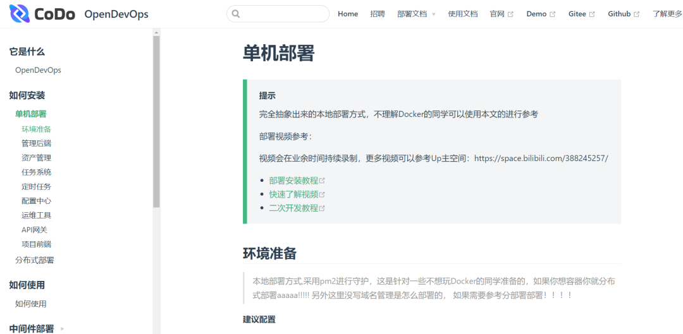Screen dimensions: 683x334
Task: Expand the 中间件部署 sidebar section arrow
Action: [62, 329]
